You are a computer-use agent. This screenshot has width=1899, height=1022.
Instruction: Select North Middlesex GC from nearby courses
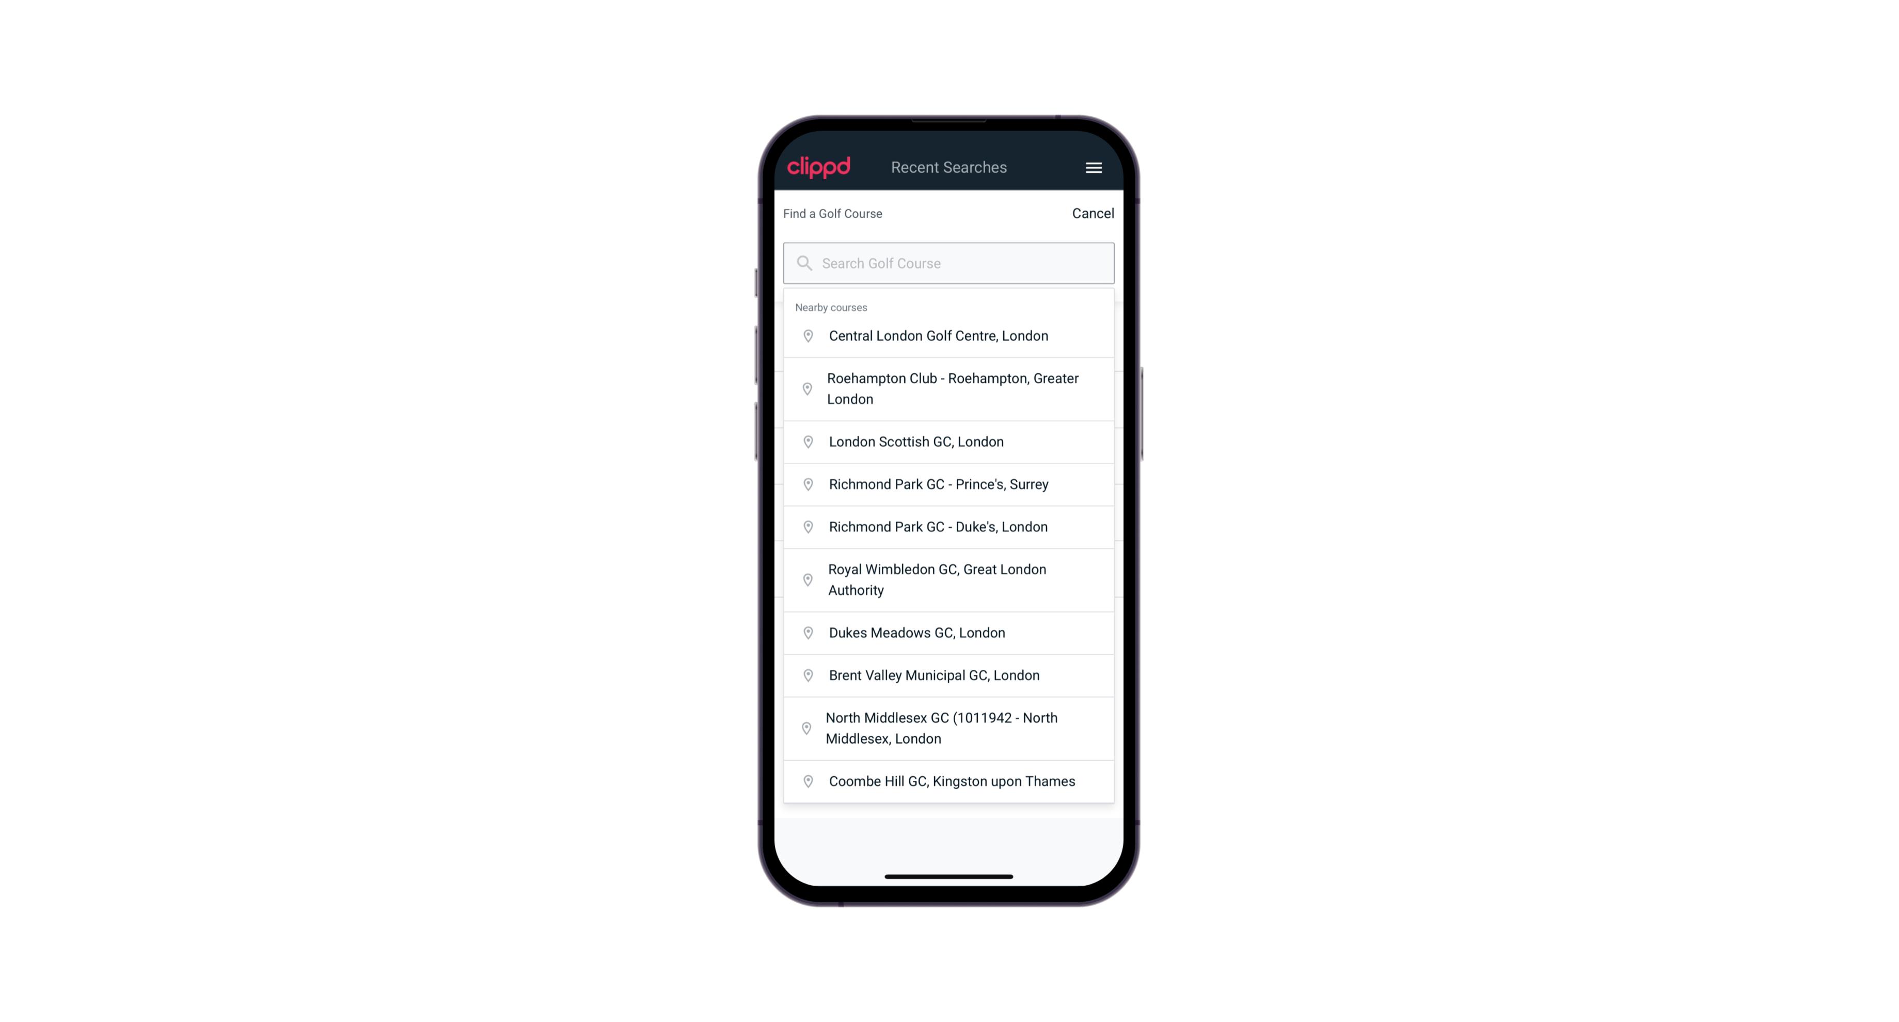(949, 729)
